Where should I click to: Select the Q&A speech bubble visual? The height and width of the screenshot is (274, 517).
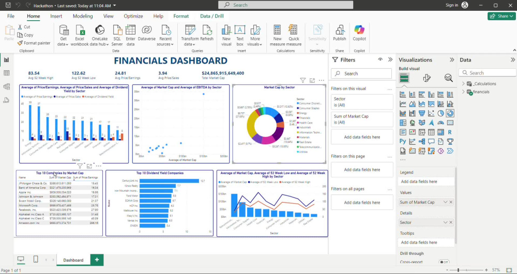pyautogui.click(x=431, y=142)
